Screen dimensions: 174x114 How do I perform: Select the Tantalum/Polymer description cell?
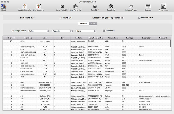pos(146,60)
